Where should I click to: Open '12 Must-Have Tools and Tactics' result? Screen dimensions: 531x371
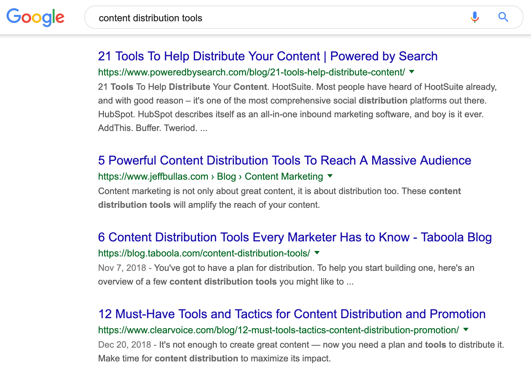292,314
